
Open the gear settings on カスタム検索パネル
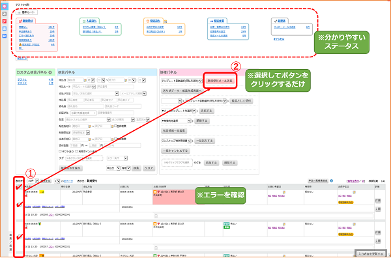point(50,72)
